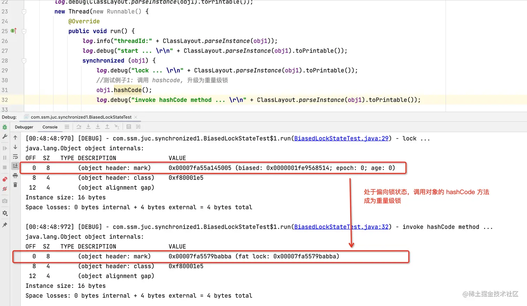Screen dimensions: 527x306
Task: Open the wrench modify run configuration icon
Action: pyautogui.click(x=5, y=137)
